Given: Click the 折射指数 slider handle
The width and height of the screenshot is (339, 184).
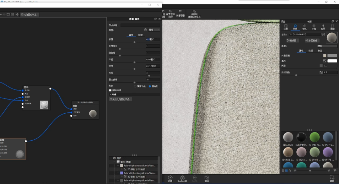Looking at the screenshot, I should pyautogui.click(x=296, y=75).
